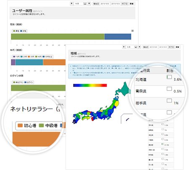Click 埼玉県 row in prefecture table

[x=161, y=135]
